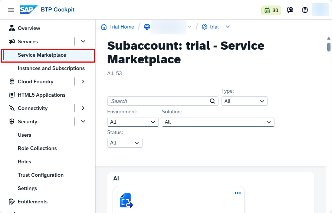This screenshot has height=213, width=332.
Task: Click the Overview sidebar icon
Action: click(x=12, y=28)
